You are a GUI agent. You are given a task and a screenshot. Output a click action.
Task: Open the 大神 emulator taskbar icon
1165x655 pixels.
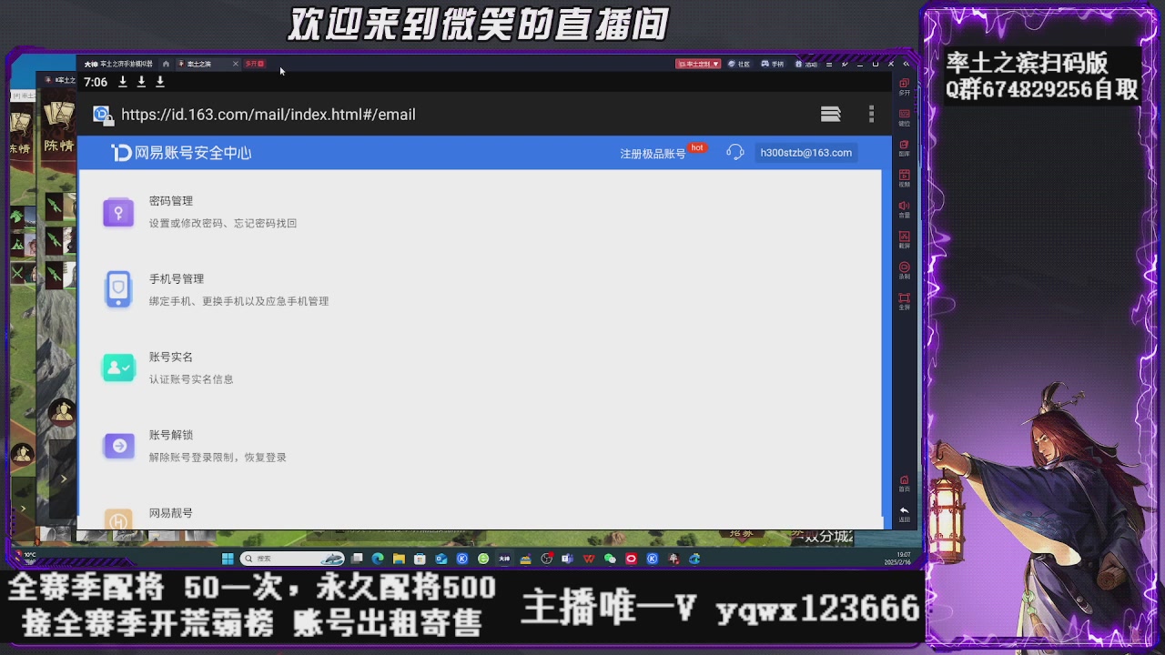click(504, 559)
